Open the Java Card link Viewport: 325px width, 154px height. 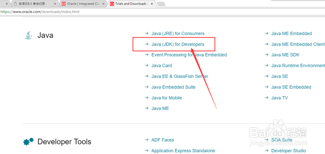[162, 66]
